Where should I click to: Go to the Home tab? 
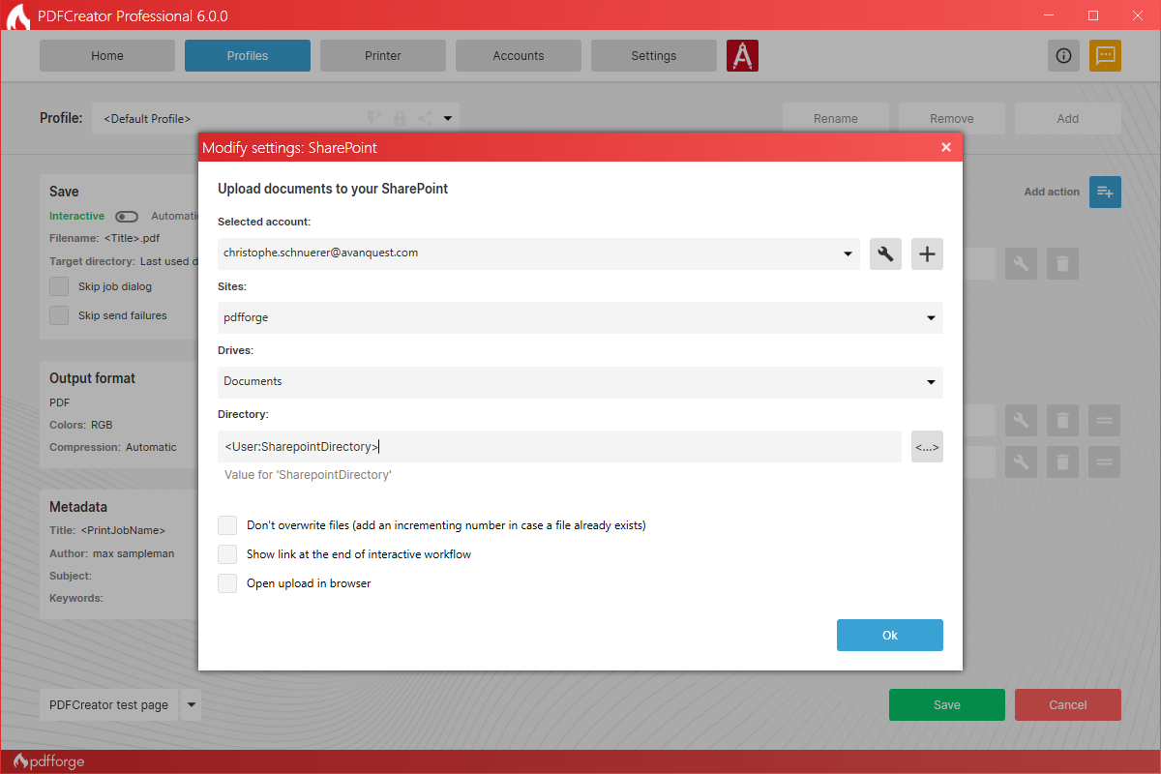point(107,55)
